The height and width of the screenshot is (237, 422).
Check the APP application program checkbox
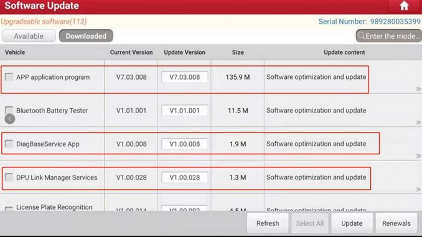9,77
